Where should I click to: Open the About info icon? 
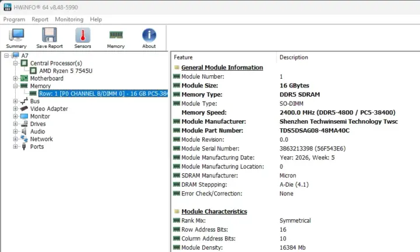(x=149, y=35)
